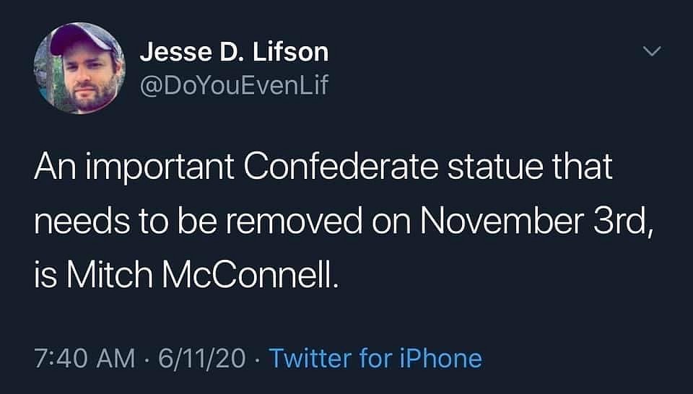693x394 pixels.
Task: Open the Jesse D. Lifson display name
Action: pyautogui.click(x=233, y=52)
